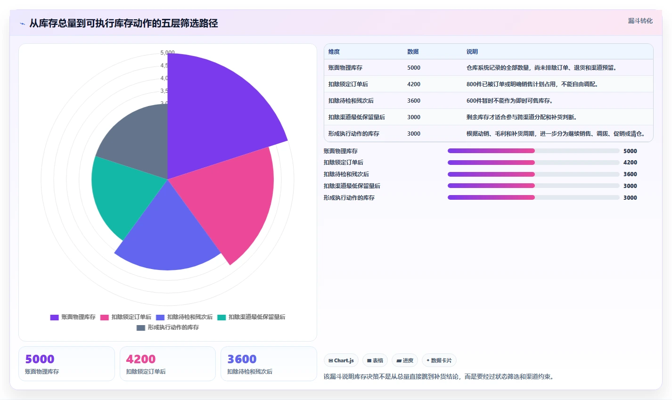672x400 pixels.
Task: Toggle the 扣除待检和残次后 legend entry
Action: point(184,317)
